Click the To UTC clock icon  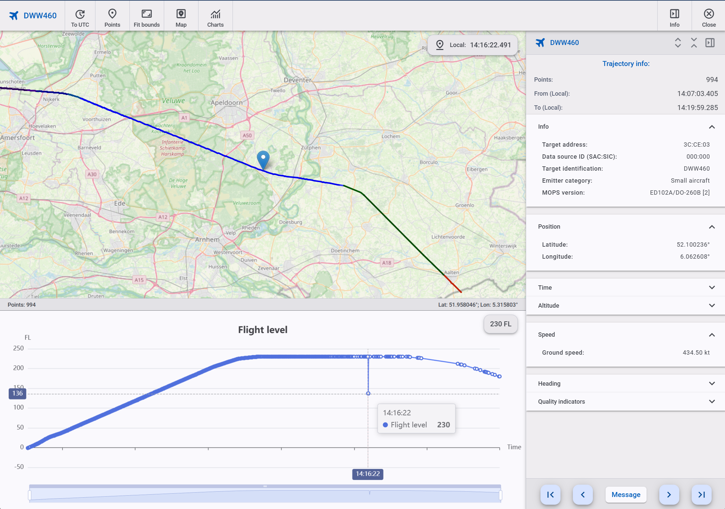80,14
